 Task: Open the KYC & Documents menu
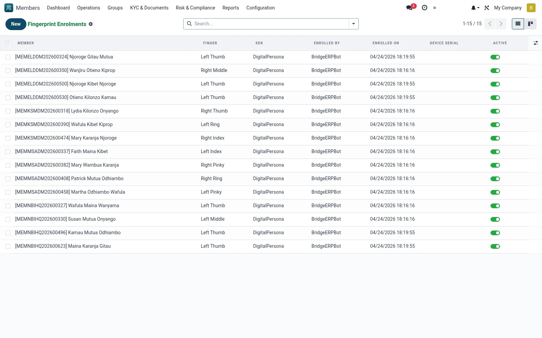149,8
